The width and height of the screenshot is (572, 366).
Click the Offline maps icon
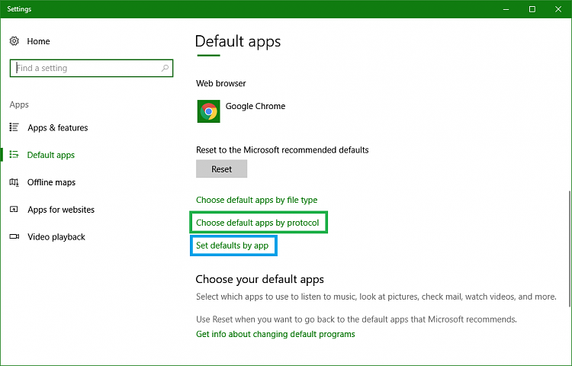tap(14, 182)
